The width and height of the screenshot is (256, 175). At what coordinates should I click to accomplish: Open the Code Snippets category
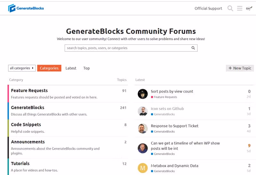(x=26, y=124)
